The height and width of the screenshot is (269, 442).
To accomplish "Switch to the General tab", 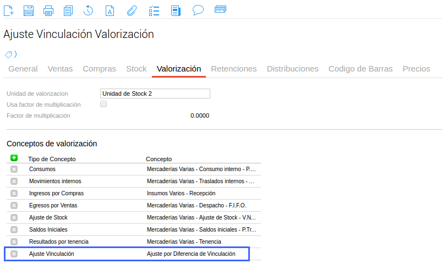I will (23, 69).
